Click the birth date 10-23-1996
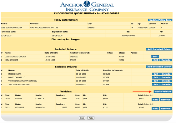The height and width of the screenshot is (123, 176). click(x=50, y=57)
